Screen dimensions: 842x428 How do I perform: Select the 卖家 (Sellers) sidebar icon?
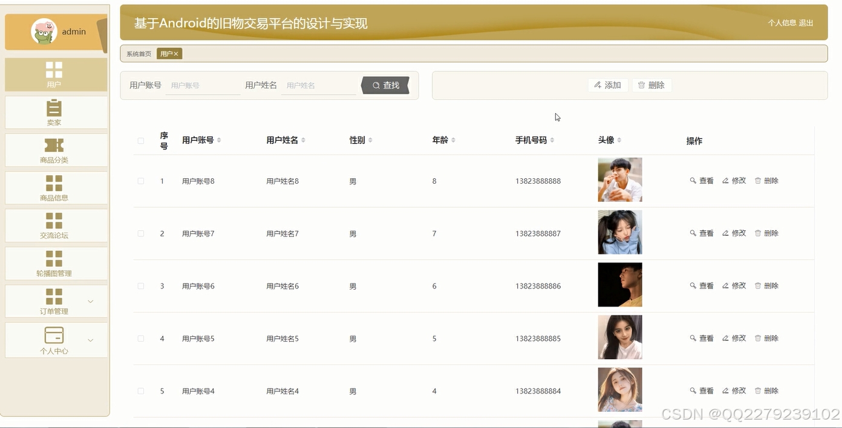56,112
